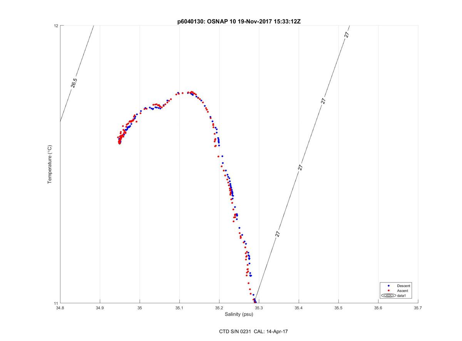Click the red Ascent marker in legend
Viewport: 462px width, 341px height.
[x=389, y=291]
